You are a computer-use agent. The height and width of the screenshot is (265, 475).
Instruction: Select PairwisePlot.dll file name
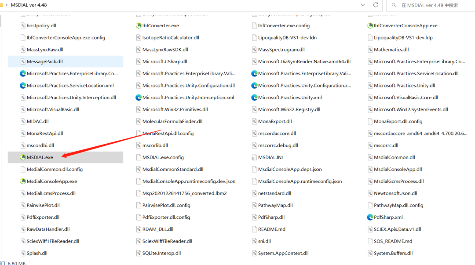pyautogui.click(x=43, y=205)
